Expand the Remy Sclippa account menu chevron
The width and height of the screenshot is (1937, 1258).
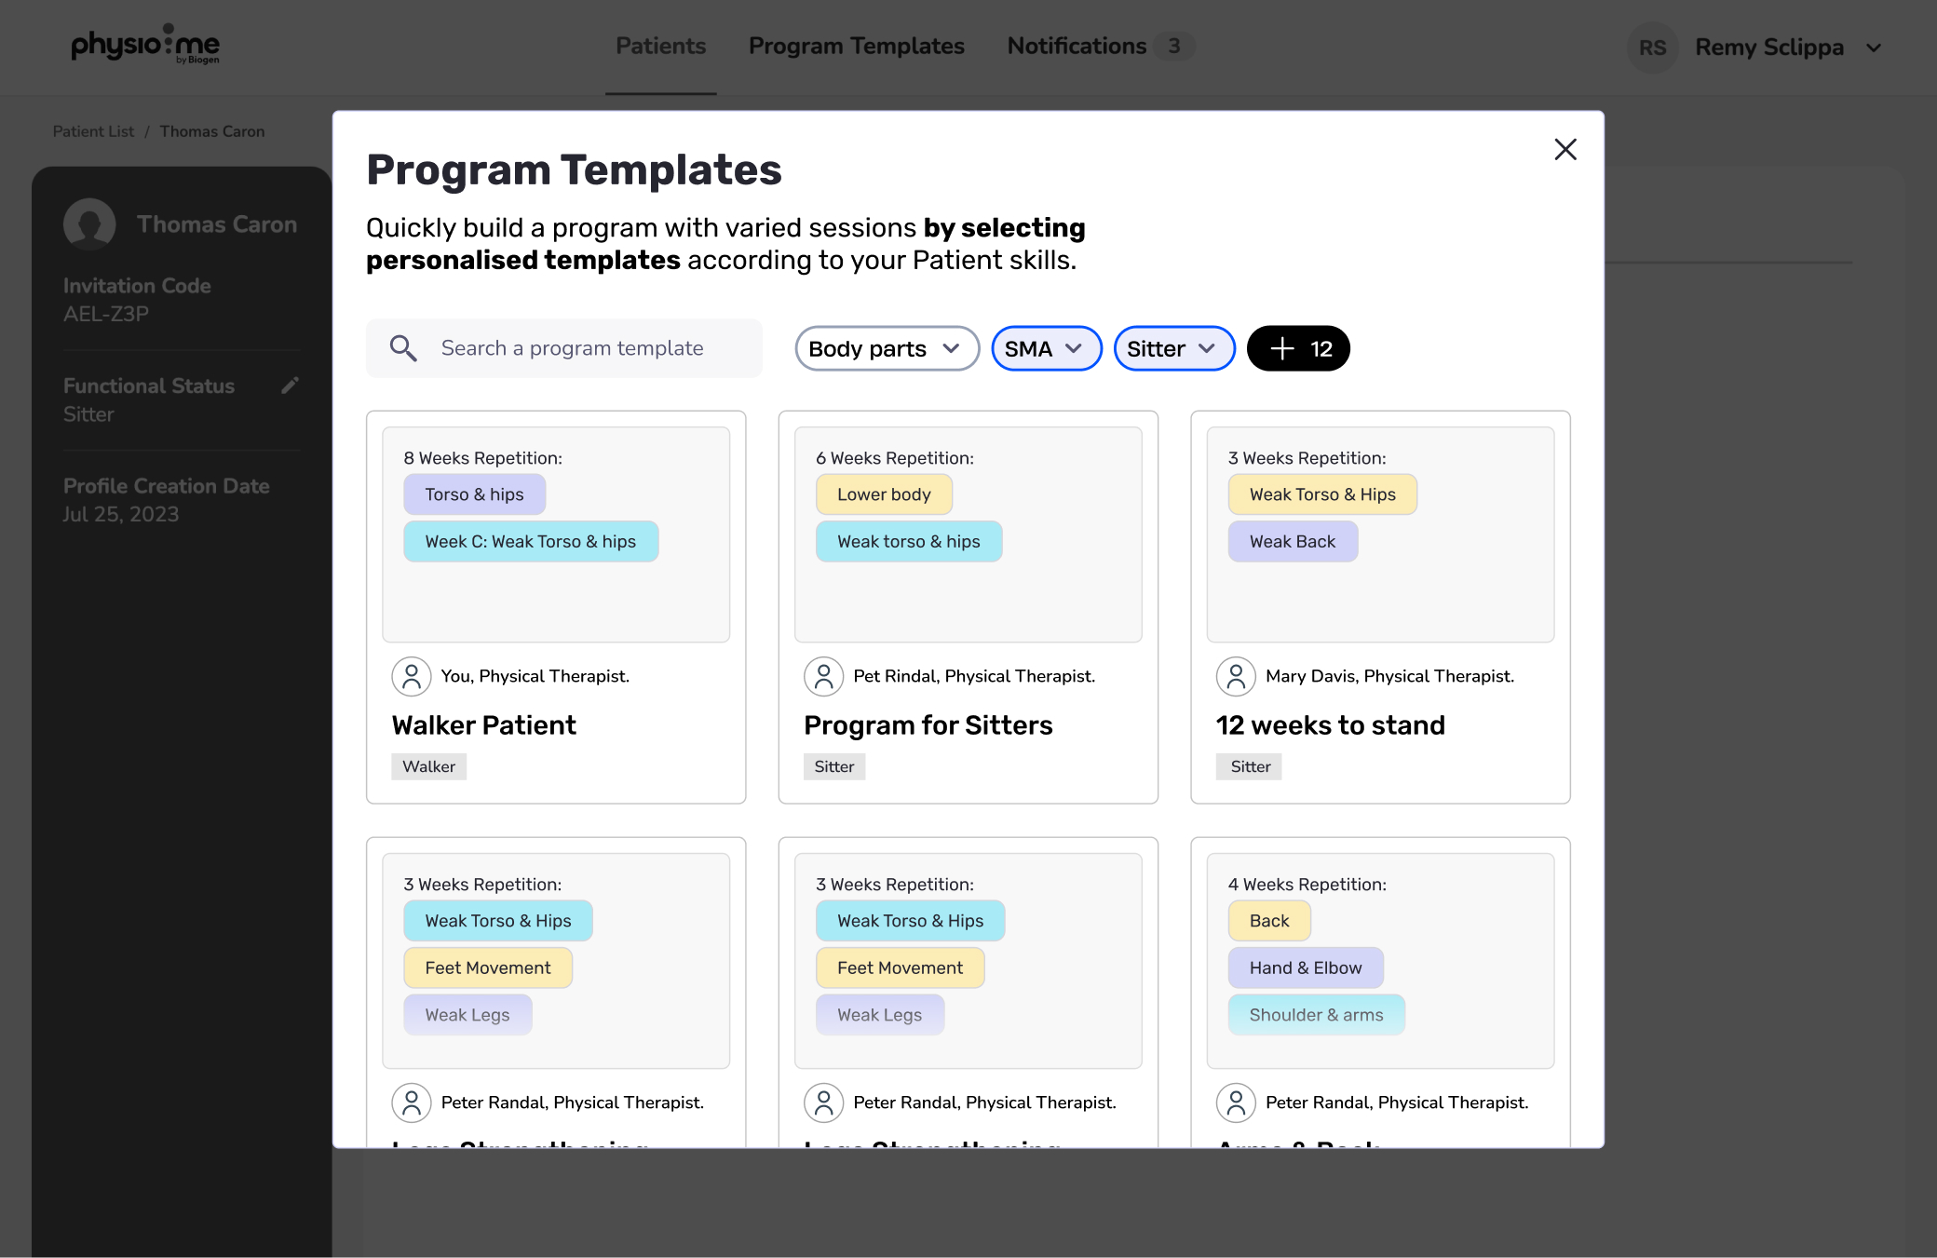tap(1874, 47)
